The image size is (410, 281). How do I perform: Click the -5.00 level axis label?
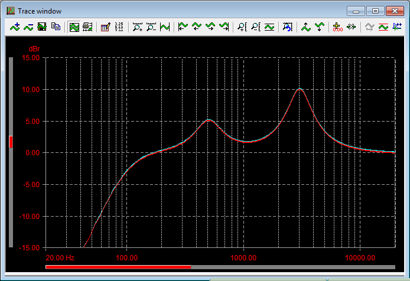click(x=31, y=185)
